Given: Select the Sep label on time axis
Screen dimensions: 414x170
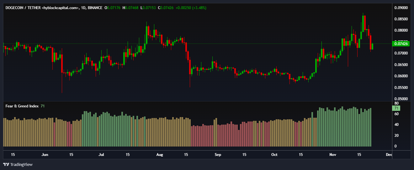Looking at the screenshot, I should pos(218,155).
